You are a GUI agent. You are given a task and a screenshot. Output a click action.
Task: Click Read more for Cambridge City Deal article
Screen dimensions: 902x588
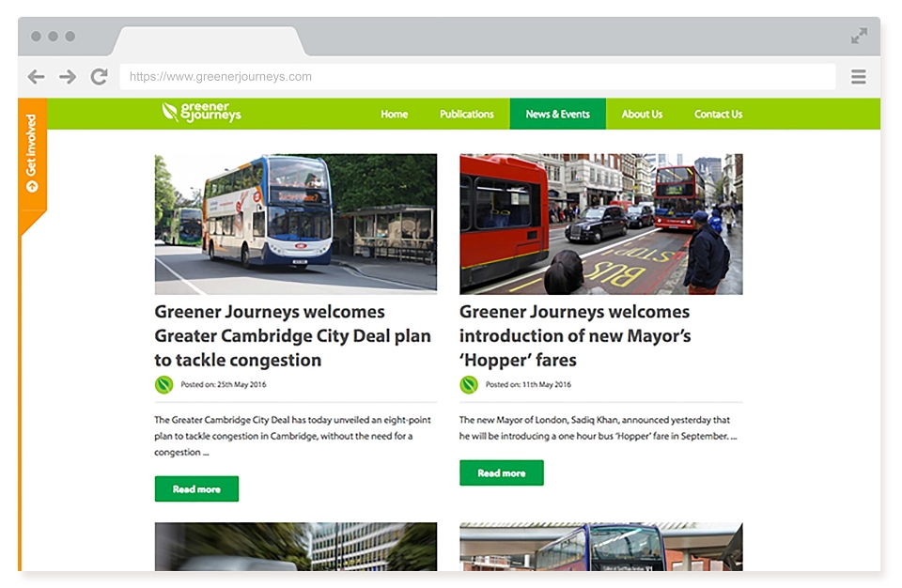tap(196, 489)
